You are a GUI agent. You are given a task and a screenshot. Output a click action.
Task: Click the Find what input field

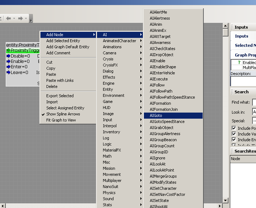tap(254, 102)
